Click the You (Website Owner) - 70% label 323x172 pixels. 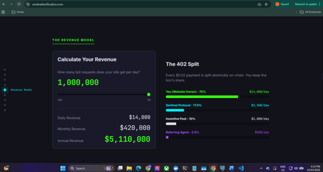click(186, 92)
